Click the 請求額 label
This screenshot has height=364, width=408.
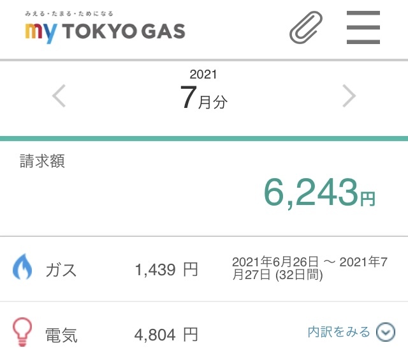tap(42, 162)
